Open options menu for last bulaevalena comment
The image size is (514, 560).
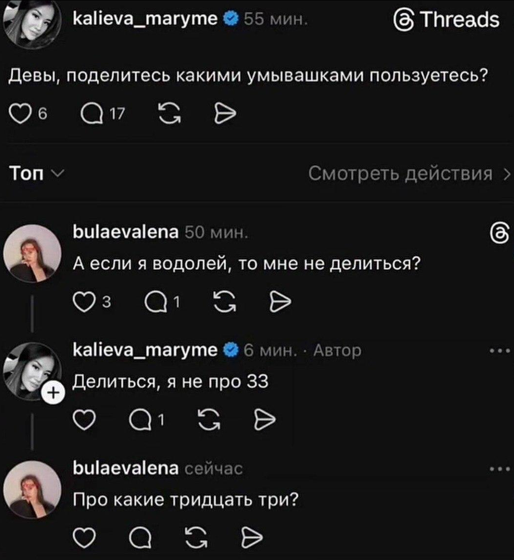500,469
